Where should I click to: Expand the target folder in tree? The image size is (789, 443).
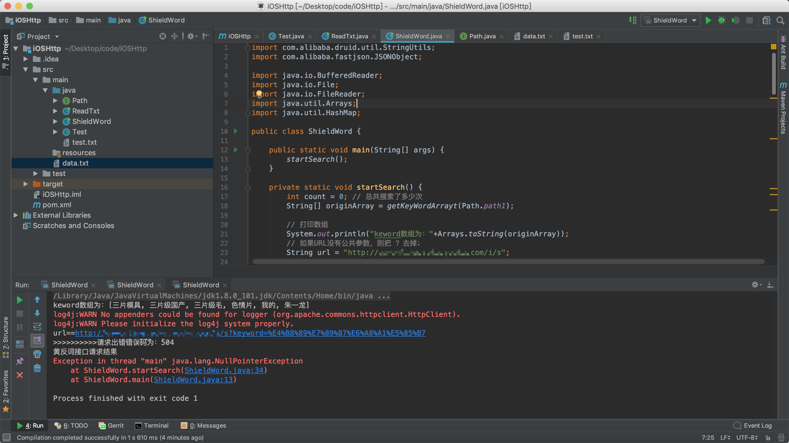[26, 184]
